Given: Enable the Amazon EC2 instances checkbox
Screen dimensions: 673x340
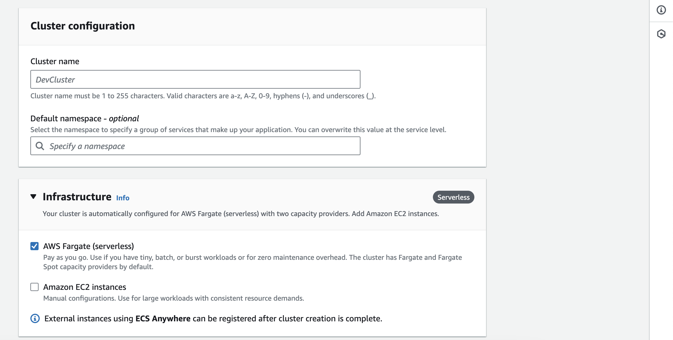Looking at the screenshot, I should click(34, 287).
